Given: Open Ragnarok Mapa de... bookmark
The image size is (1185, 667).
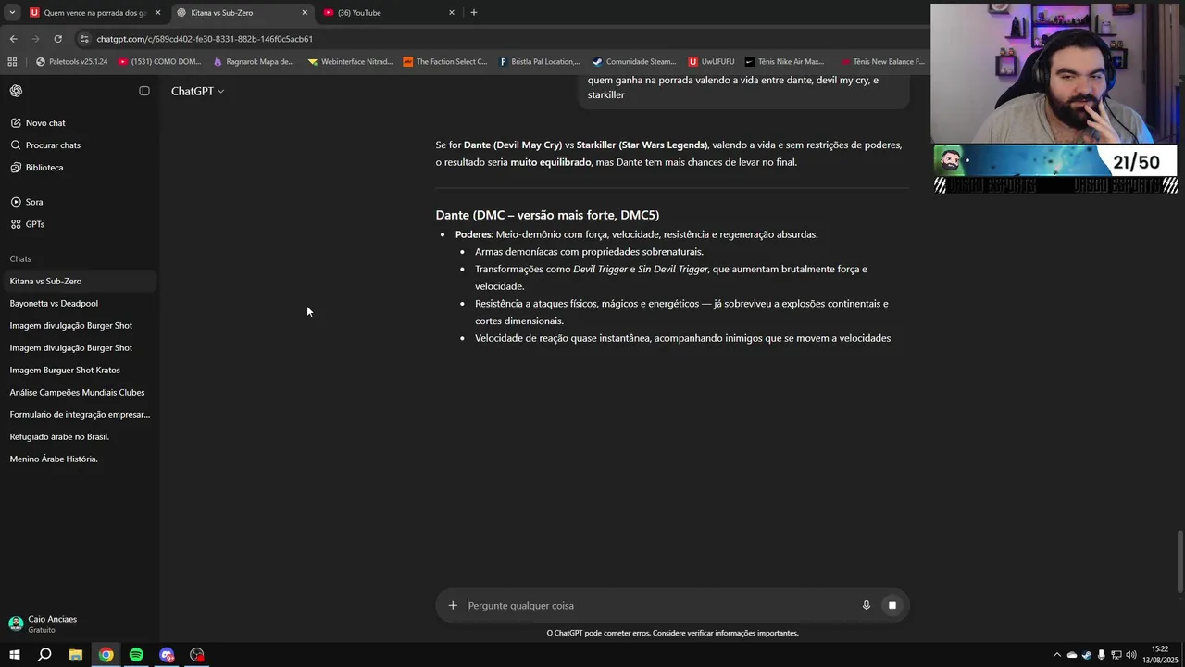Looking at the screenshot, I should pyautogui.click(x=253, y=62).
